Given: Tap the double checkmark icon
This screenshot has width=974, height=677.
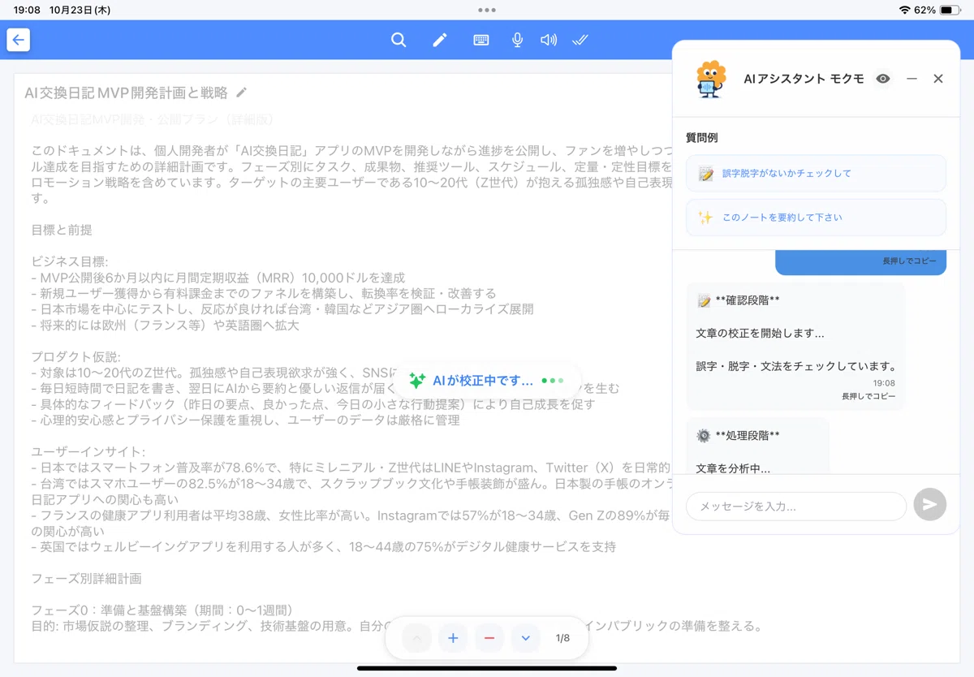Looking at the screenshot, I should click(x=580, y=40).
